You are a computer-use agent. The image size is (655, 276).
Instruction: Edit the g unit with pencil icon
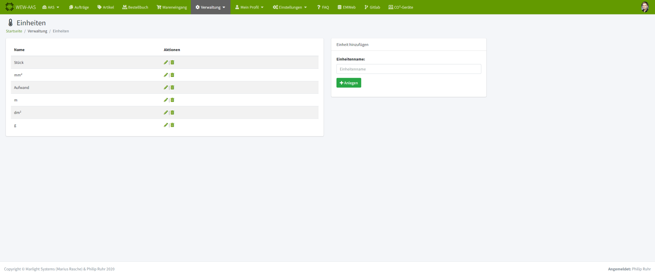point(166,125)
